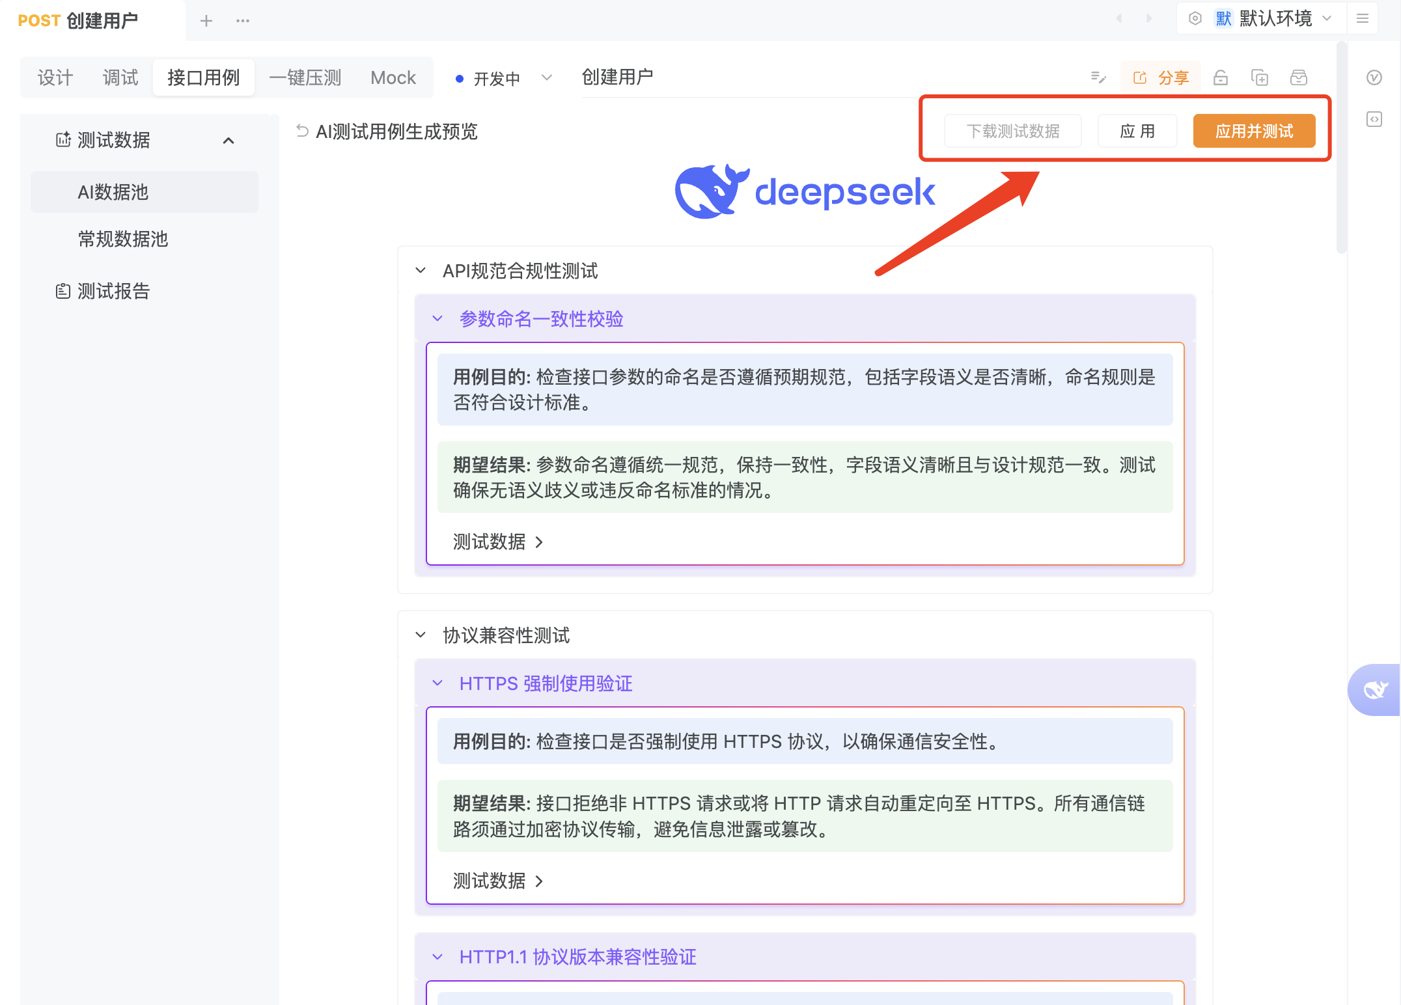Viewport: 1401px width, 1005px height.
Task: Open the 开发中 status dropdown
Action: point(504,78)
